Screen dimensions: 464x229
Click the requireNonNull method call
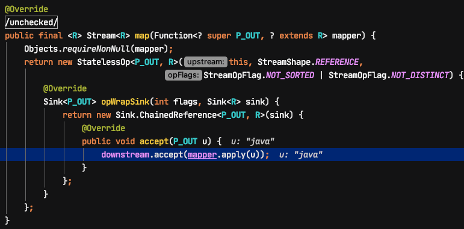(96, 49)
